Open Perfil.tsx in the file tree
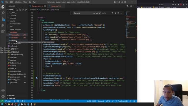Image resolution: width=188 pixels, height=106 pixels. click(x=14, y=41)
